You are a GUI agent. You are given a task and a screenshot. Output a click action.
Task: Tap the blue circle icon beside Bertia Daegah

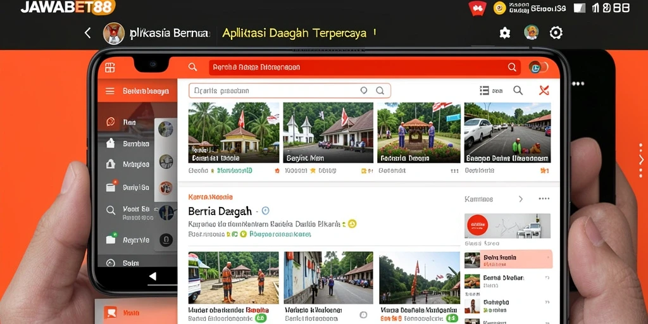(x=265, y=211)
